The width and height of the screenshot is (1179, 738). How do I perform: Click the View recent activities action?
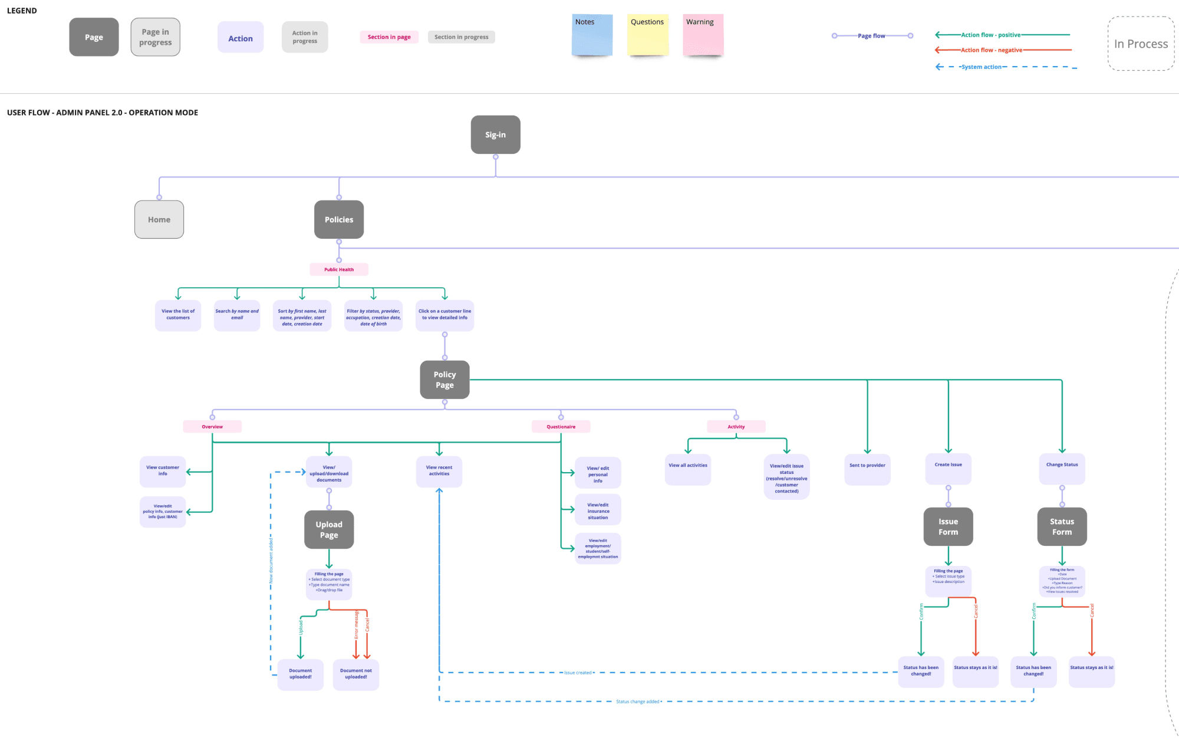pyautogui.click(x=439, y=472)
